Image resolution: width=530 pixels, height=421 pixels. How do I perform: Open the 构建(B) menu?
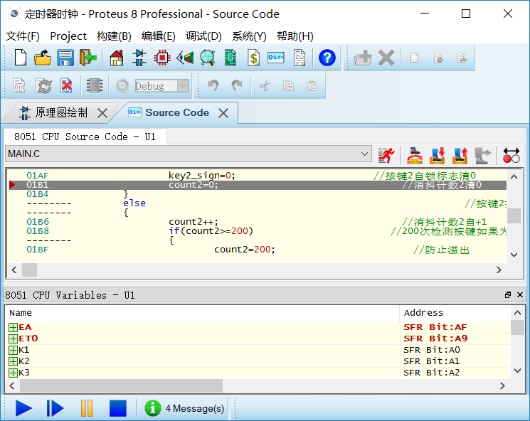(x=114, y=36)
